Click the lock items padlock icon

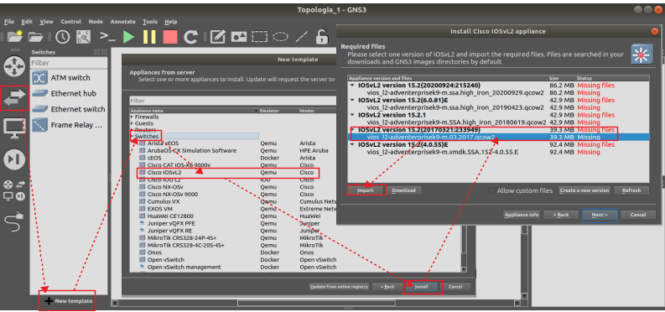(322, 36)
